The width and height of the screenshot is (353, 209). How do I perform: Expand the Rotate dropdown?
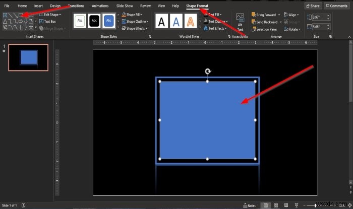coord(292,29)
